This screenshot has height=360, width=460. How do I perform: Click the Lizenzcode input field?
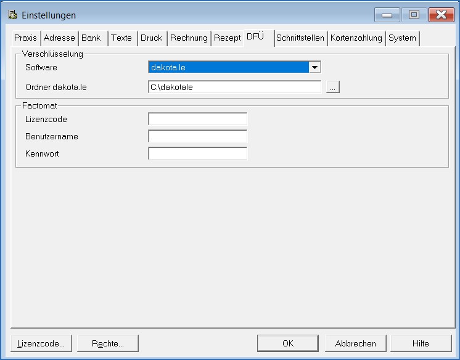coord(197,119)
